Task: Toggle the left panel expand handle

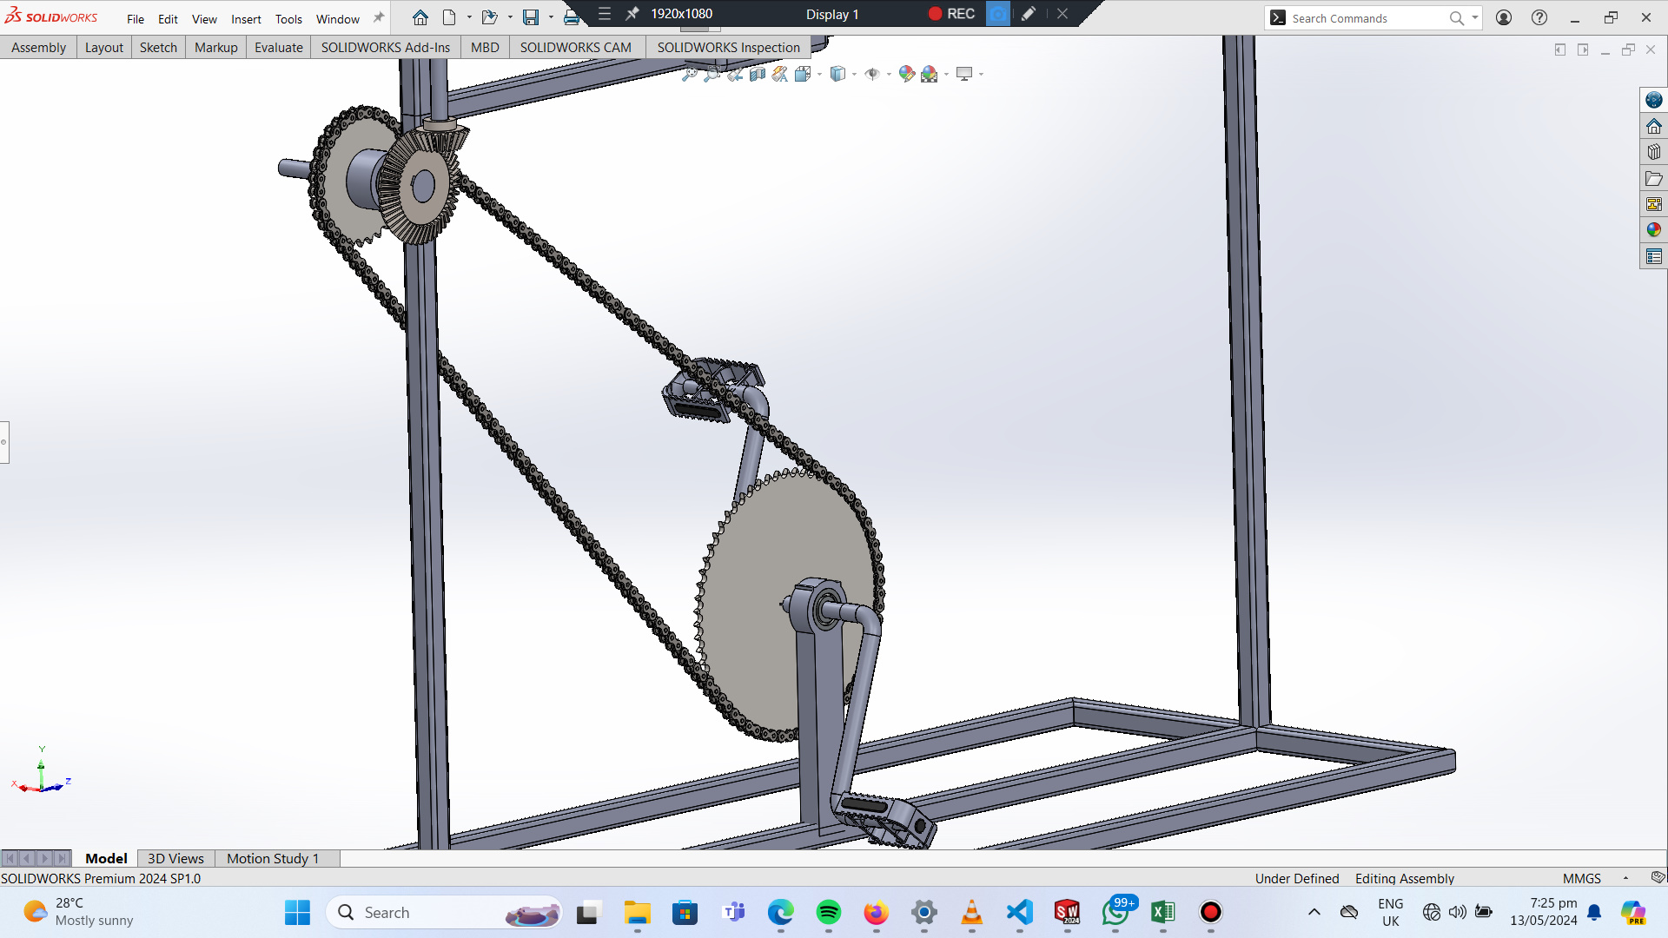Action: coord(4,442)
